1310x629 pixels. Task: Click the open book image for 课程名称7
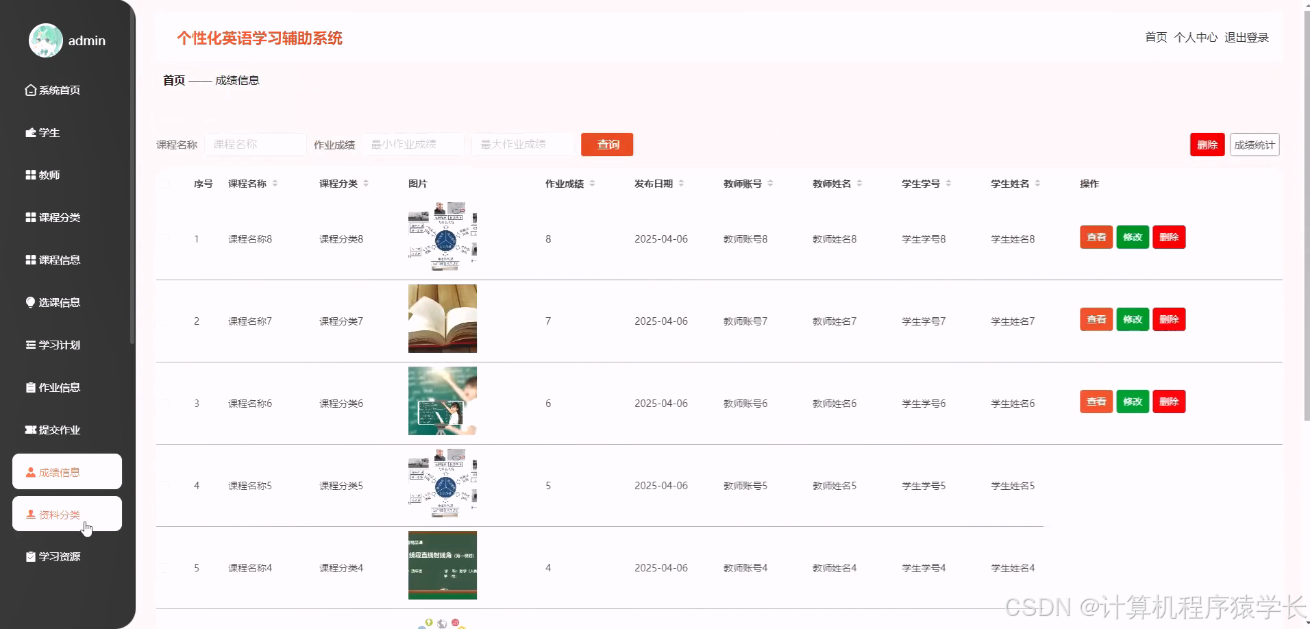tap(442, 319)
